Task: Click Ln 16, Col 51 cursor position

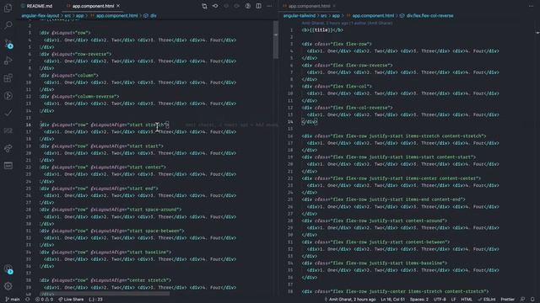Action: coord(392,300)
